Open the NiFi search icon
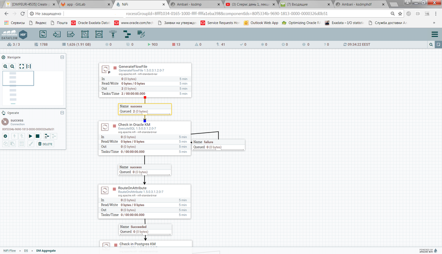The width and height of the screenshot is (442, 254). 431,44
